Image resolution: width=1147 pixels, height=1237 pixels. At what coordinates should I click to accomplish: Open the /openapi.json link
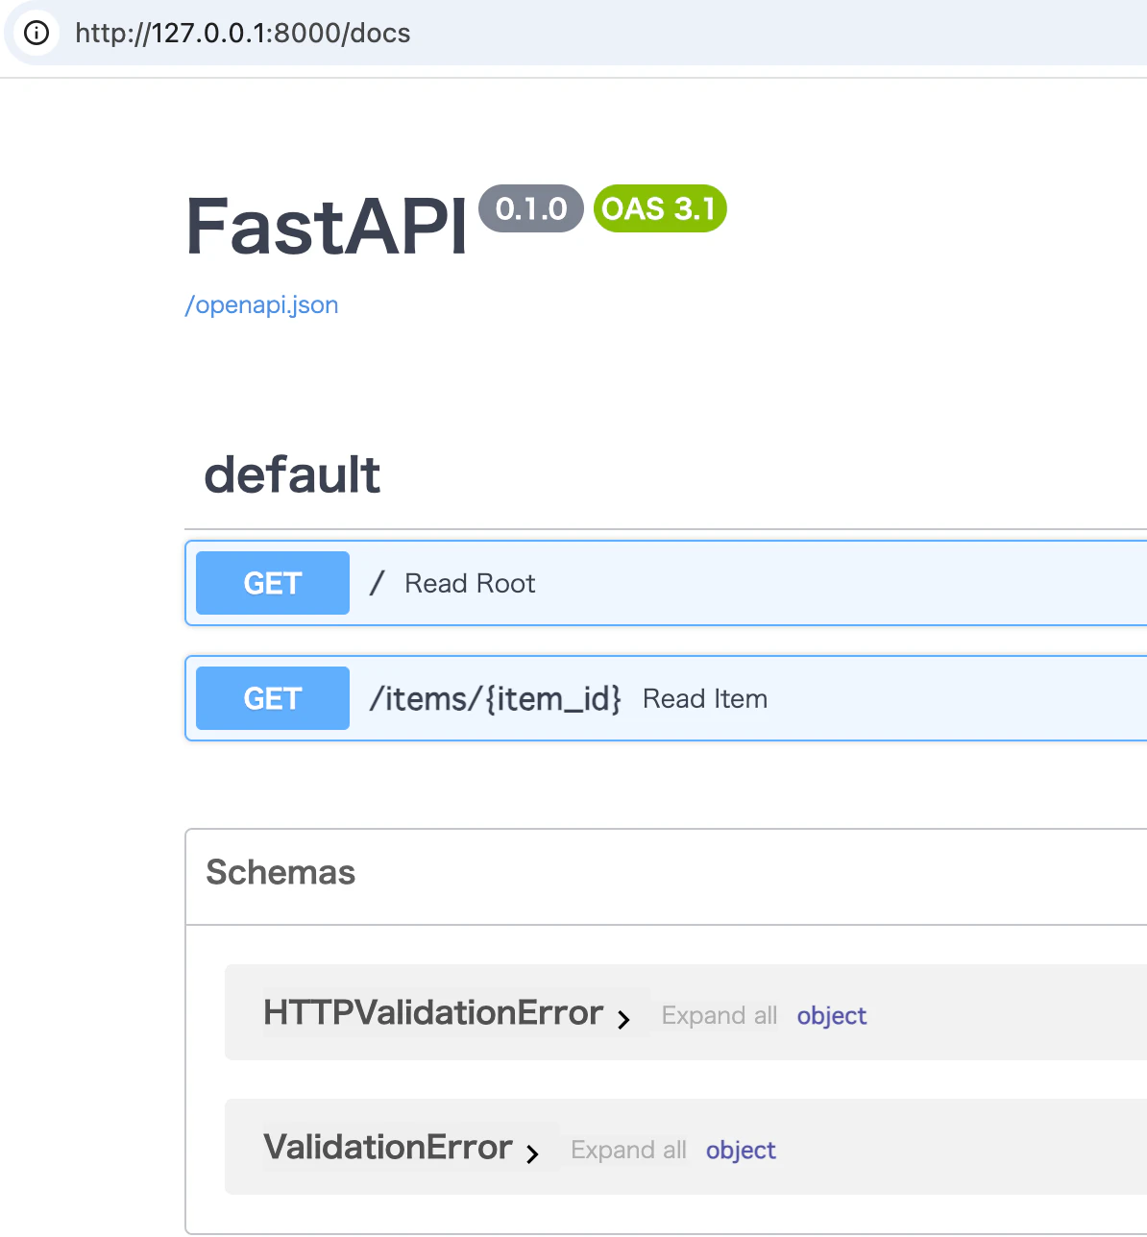point(261,305)
